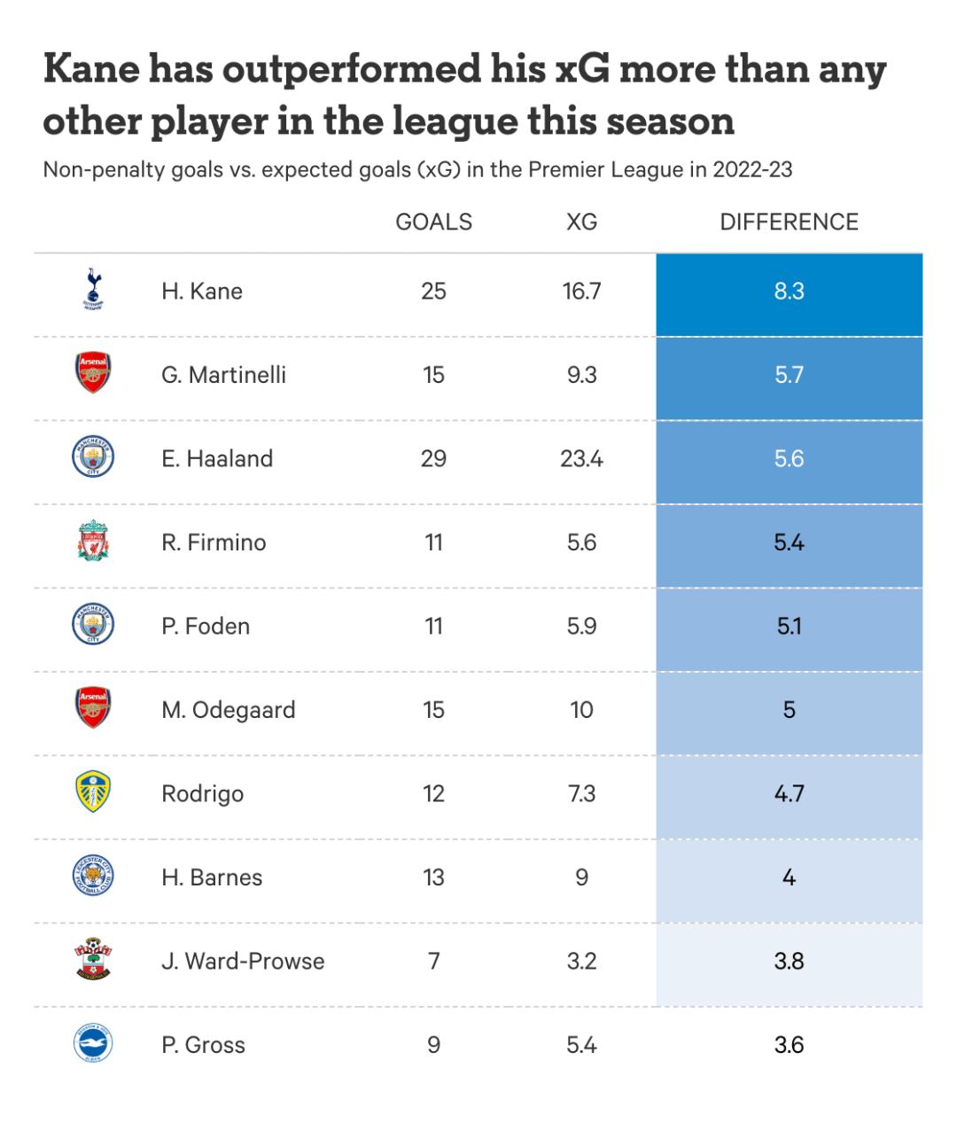Click the Liverpool crest next to R. Firmino
Viewport: 957px width, 1123px height.
click(93, 542)
